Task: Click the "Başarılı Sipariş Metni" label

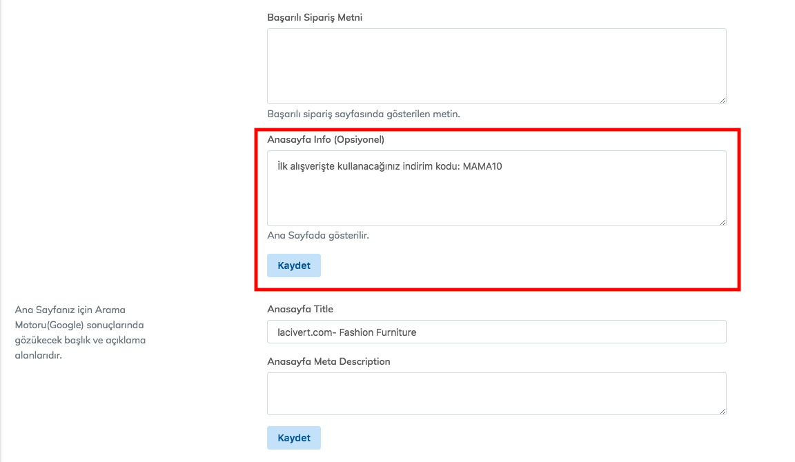Action: pos(315,17)
